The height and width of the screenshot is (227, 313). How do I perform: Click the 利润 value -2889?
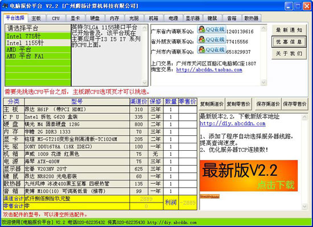pos(188,203)
